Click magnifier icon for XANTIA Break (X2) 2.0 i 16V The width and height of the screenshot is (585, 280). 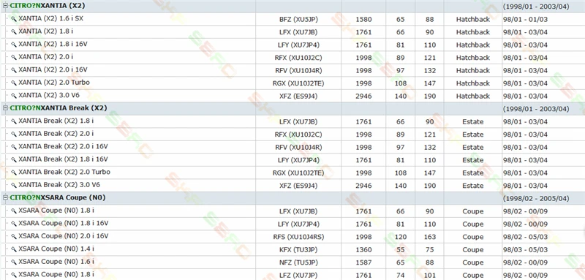pyautogui.click(x=14, y=147)
